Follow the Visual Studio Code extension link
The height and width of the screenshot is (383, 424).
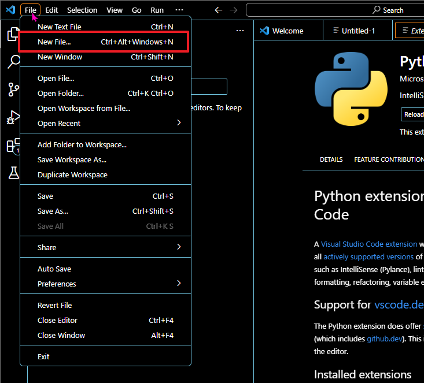tap(369, 244)
